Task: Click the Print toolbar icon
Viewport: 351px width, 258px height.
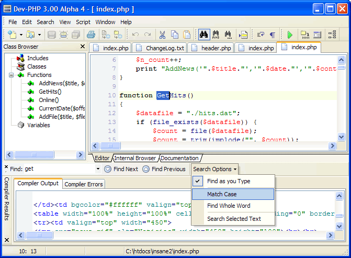Action: [x=91, y=35]
